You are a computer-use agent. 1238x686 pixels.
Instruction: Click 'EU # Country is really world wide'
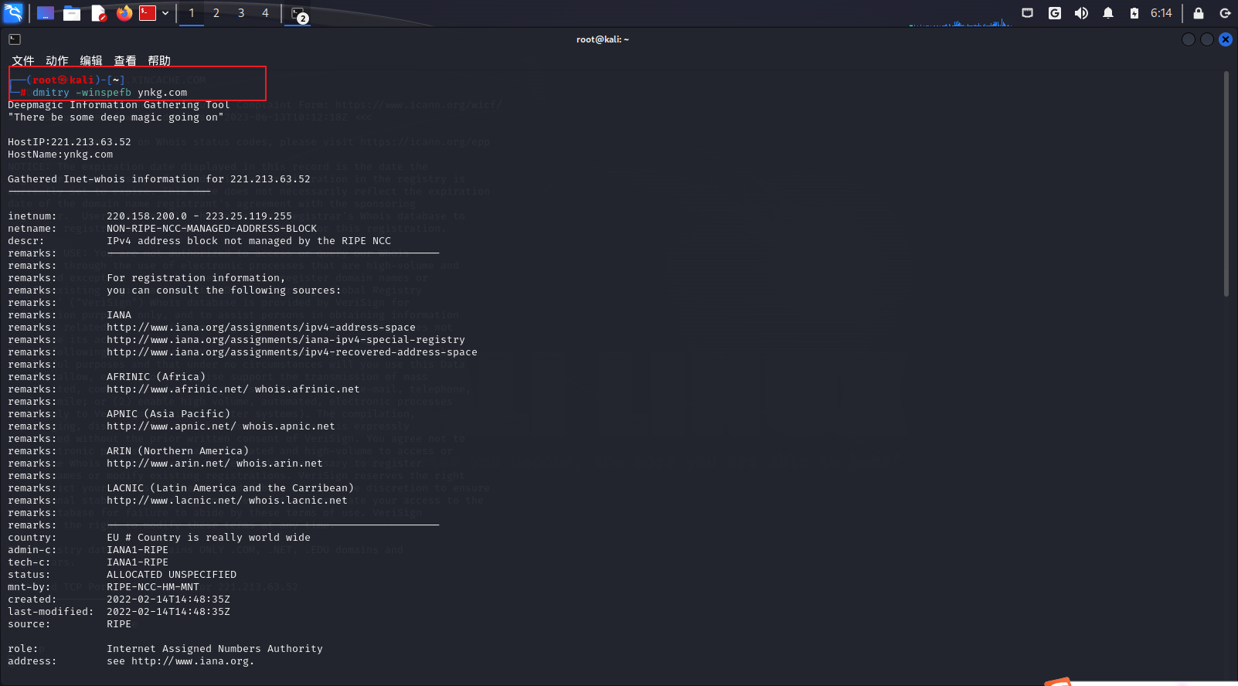coord(209,538)
